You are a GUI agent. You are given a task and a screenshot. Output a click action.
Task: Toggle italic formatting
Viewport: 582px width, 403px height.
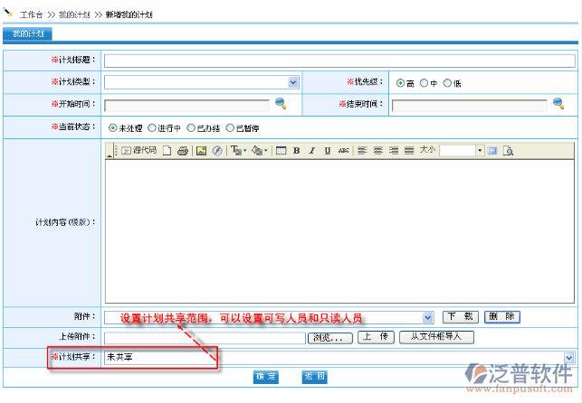(x=312, y=151)
